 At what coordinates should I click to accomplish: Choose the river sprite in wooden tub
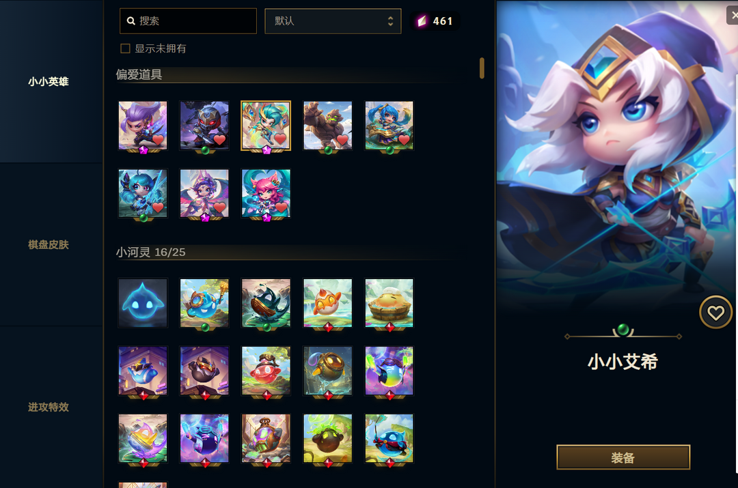(x=389, y=303)
